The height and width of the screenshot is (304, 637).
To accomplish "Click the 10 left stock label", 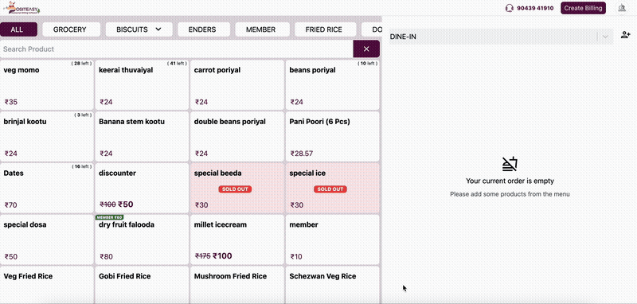I will (x=368, y=64).
